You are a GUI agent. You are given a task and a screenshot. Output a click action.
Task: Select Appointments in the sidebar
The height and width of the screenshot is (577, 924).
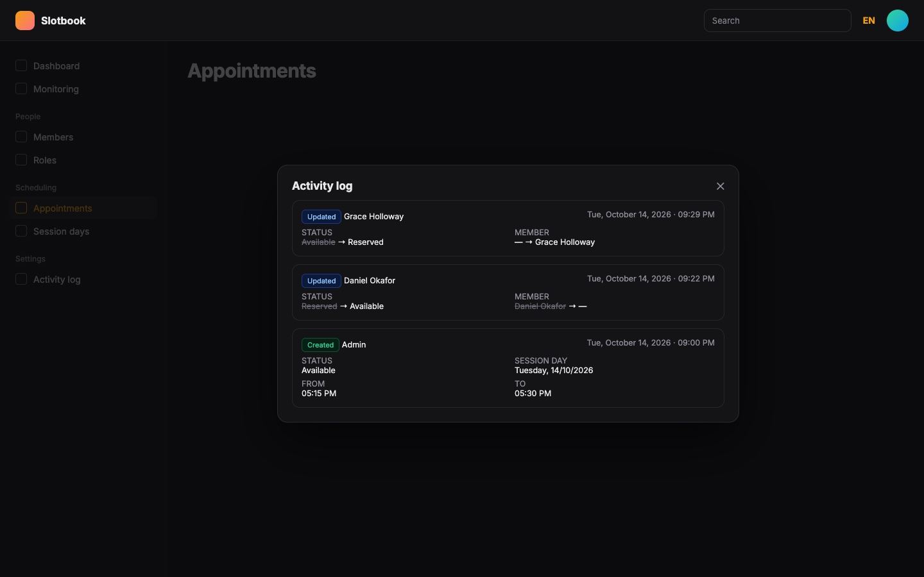pos(83,208)
